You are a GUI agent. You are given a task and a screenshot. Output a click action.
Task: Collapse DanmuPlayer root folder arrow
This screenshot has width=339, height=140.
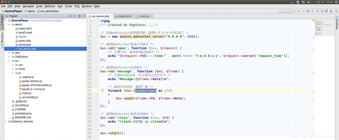click(6, 20)
